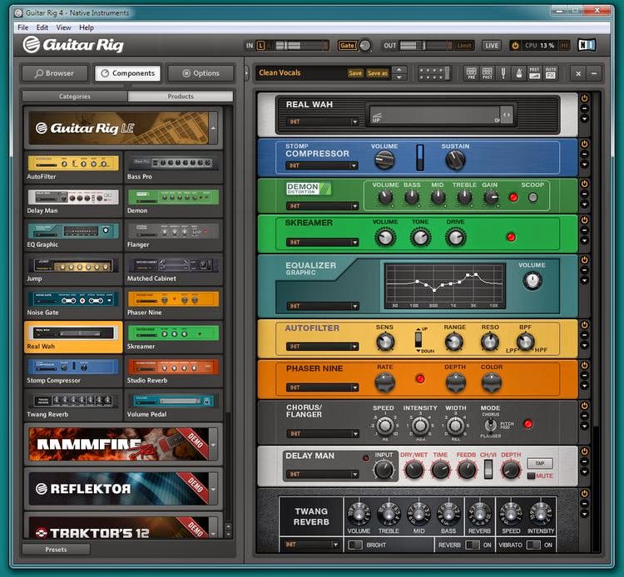Open Tapedeck Post from the toolbar

[x=488, y=73]
